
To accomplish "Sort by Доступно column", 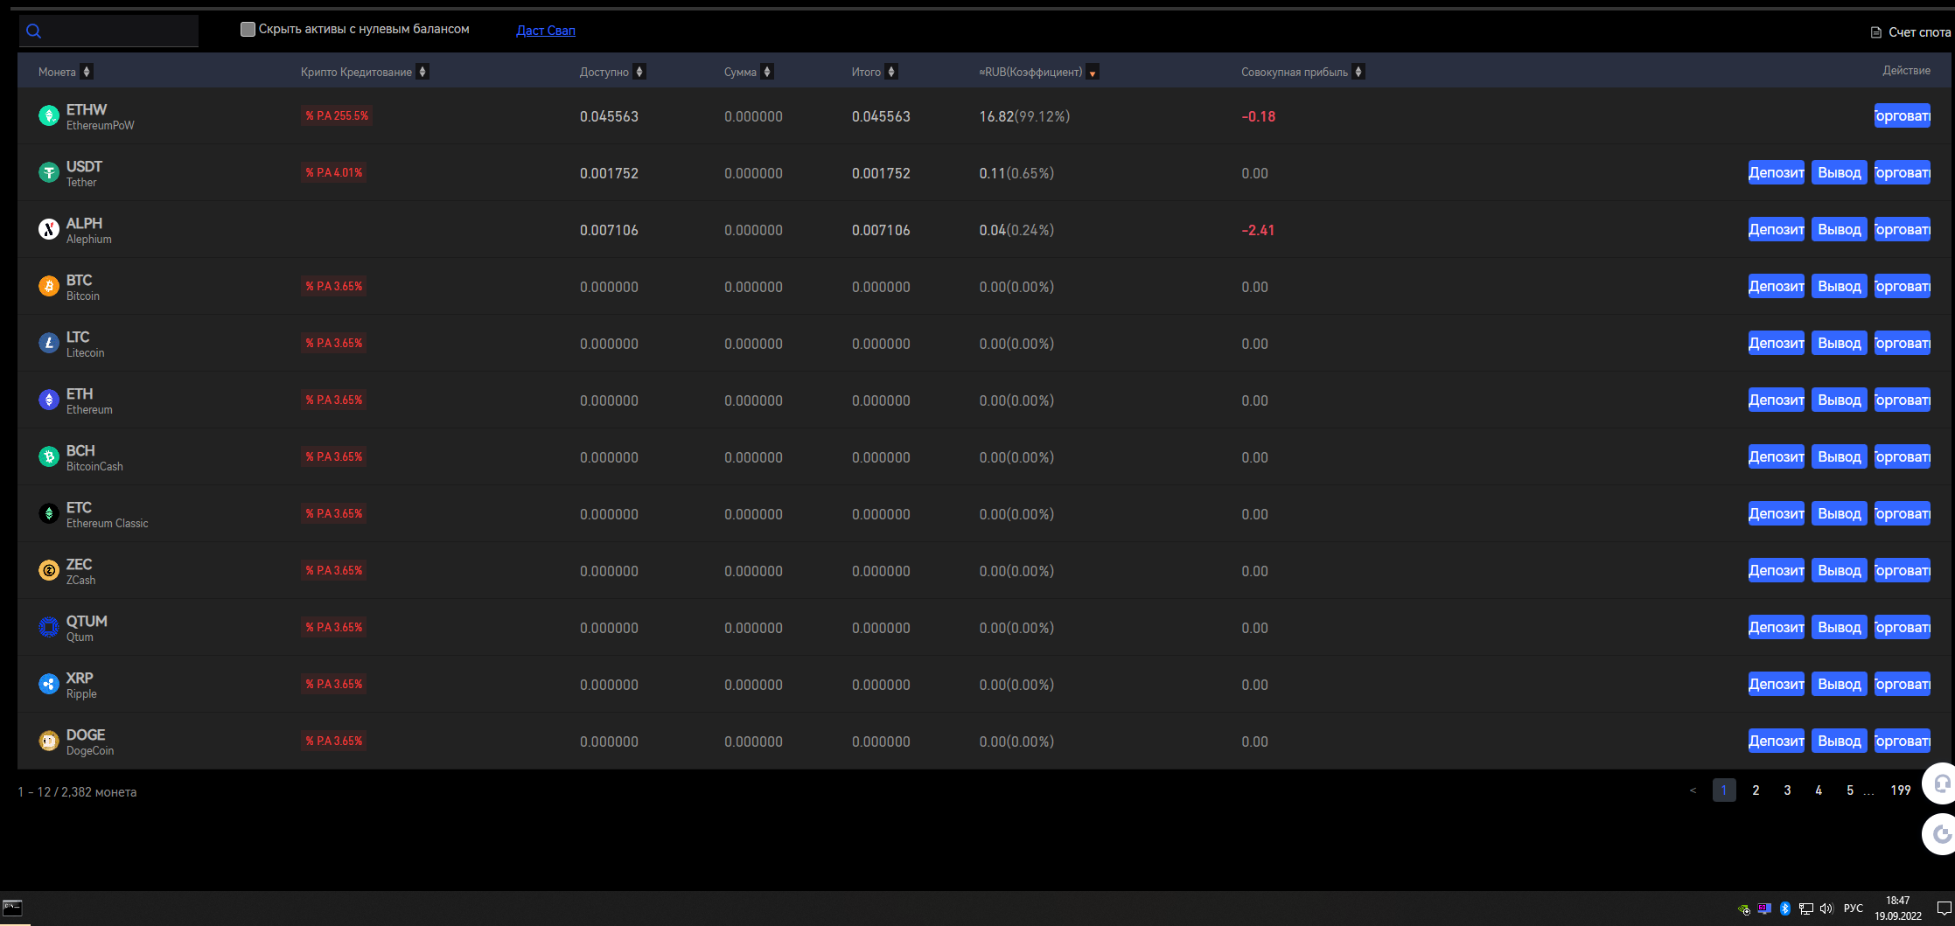I will tap(639, 72).
